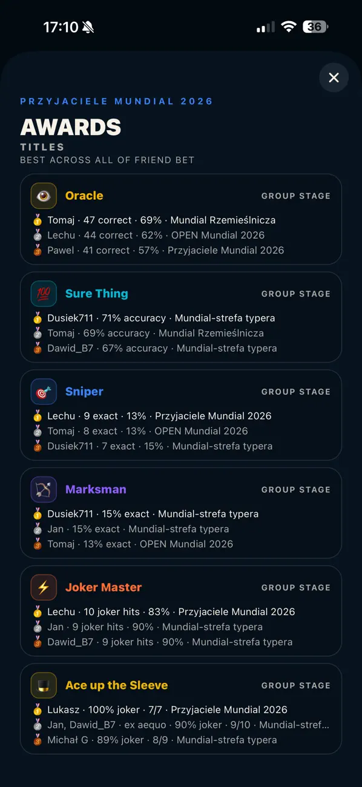Open the Sure Thing award title
The width and height of the screenshot is (362, 787).
coord(97,294)
